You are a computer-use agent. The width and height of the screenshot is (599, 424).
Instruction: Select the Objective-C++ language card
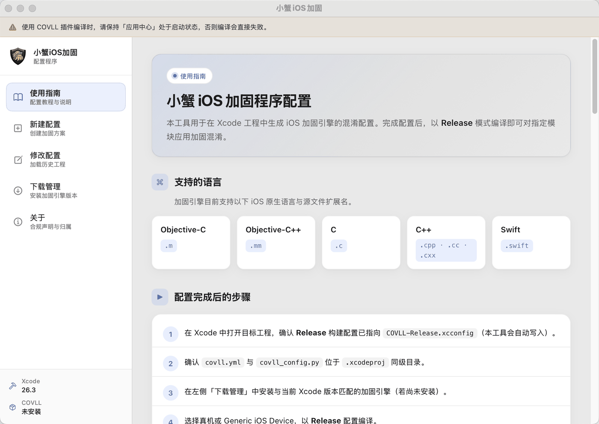coord(276,243)
